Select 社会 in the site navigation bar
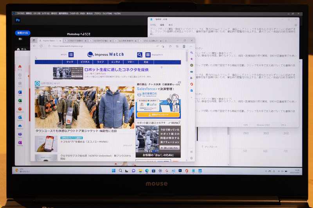 tap(146, 62)
